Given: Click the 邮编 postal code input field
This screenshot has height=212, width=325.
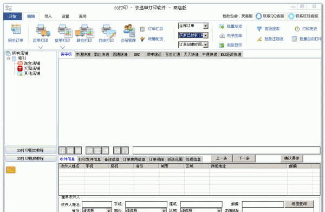Looking at the screenshot, I should (263, 204).
